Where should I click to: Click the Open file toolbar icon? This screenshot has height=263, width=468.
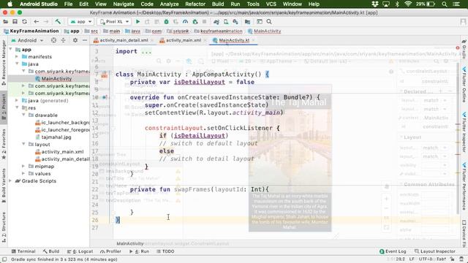[5, 22]
